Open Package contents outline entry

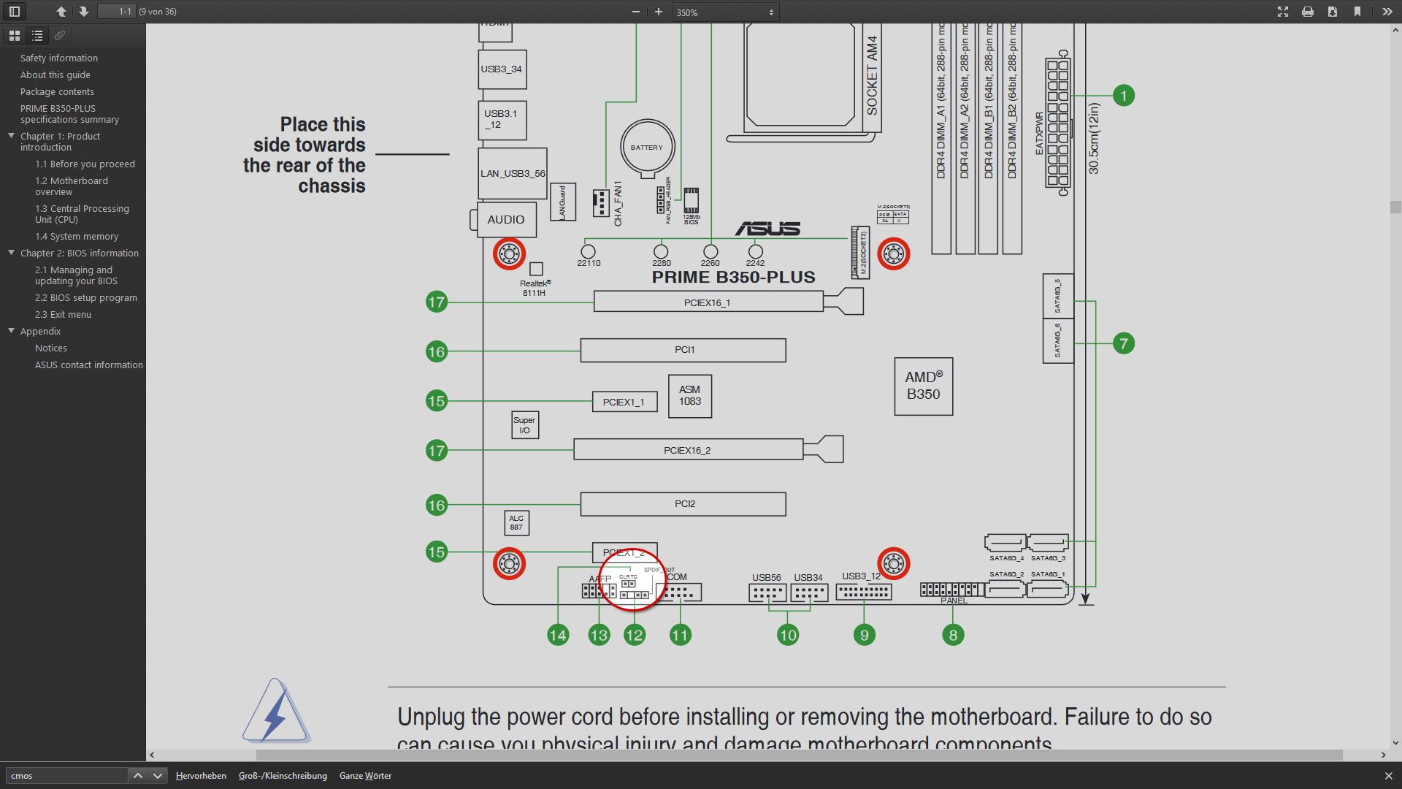pyautogui.click(x=57, y=91)
